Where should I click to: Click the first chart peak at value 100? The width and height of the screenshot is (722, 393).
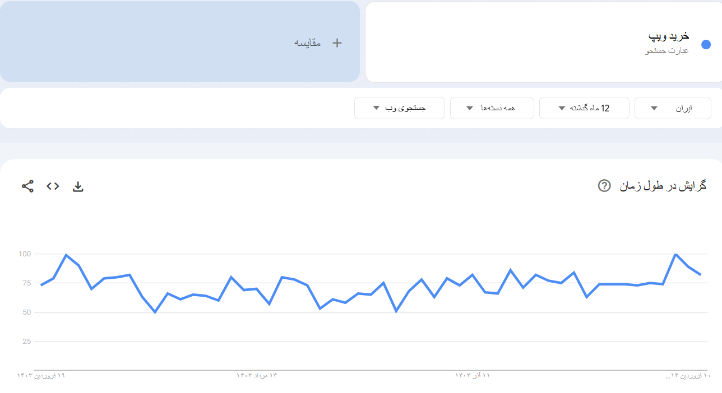(x=66, y=255)
